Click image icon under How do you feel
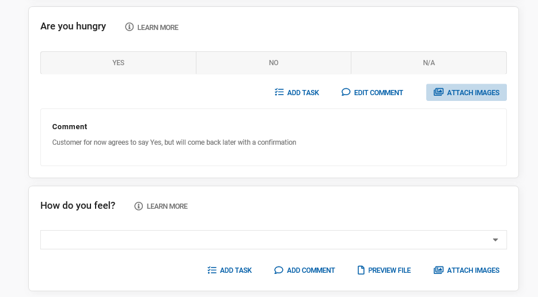 tap(438, 270)
